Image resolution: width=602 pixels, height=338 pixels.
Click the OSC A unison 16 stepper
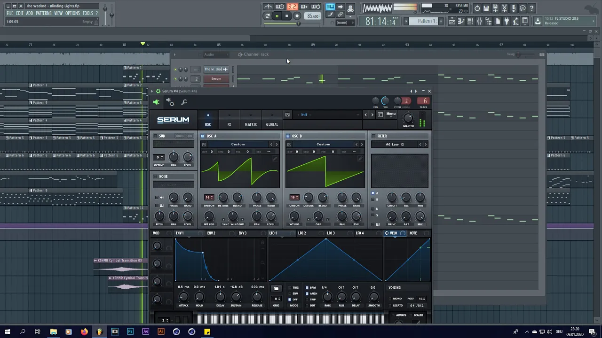(209, 197)
